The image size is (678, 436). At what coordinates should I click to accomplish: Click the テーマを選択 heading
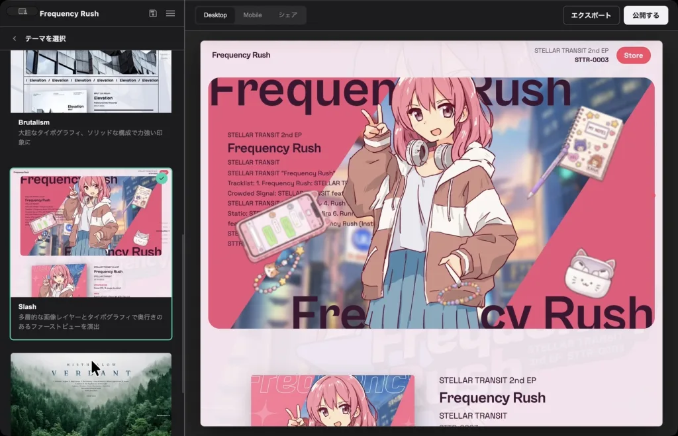point(46,38)
